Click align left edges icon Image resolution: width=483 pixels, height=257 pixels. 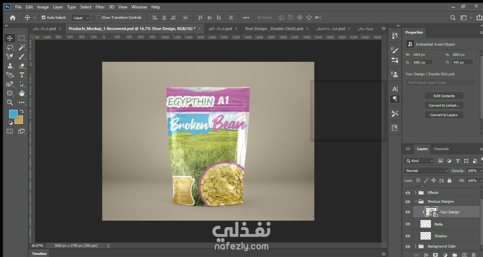155,17
